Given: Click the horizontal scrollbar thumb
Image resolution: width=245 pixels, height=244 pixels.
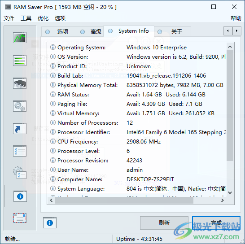Looking at the screenshot, I should 124,200.
